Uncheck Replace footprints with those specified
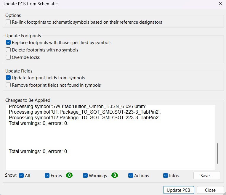 tap(8, 43)
